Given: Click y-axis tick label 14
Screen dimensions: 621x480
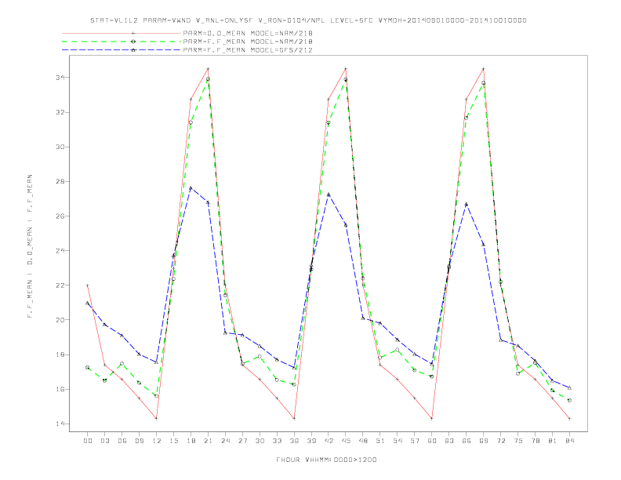Looking at the screenshot, I should [x=60, y=424].
